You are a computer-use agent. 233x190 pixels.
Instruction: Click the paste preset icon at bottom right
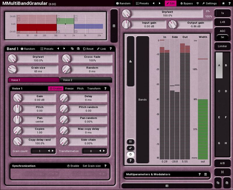coord(227,183)
